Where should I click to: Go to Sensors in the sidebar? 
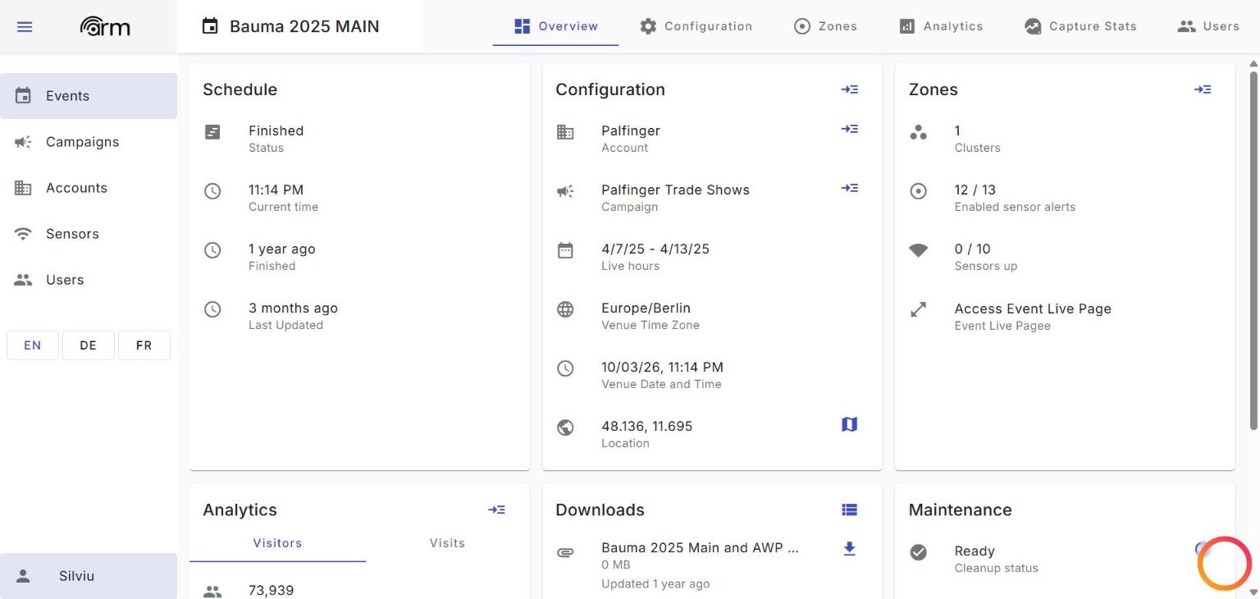[89, 234]
